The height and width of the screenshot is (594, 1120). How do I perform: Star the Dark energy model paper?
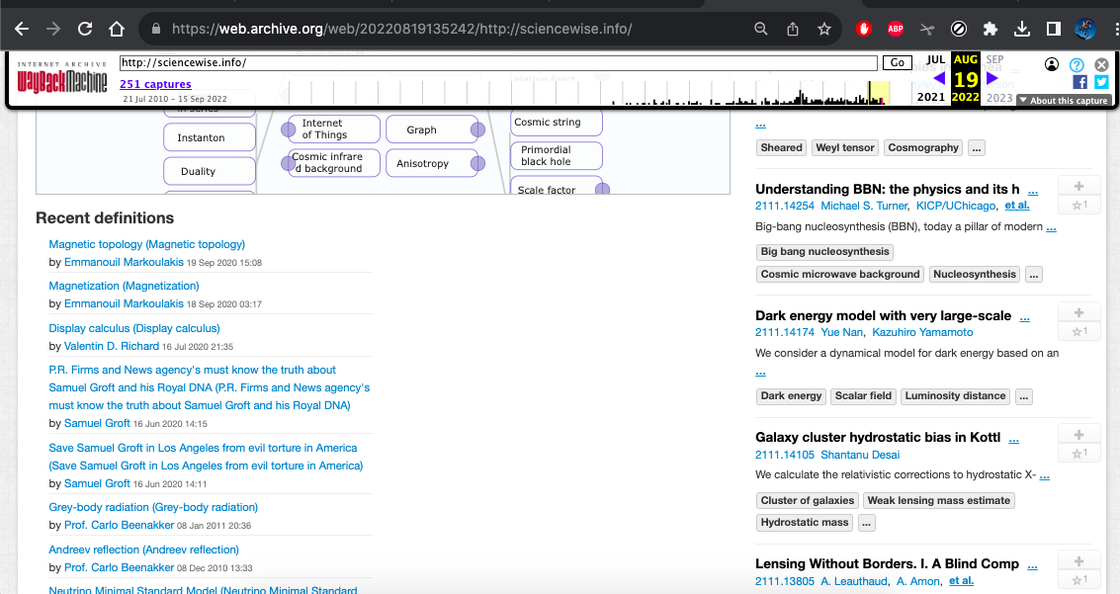click(x=1078, y=332)
